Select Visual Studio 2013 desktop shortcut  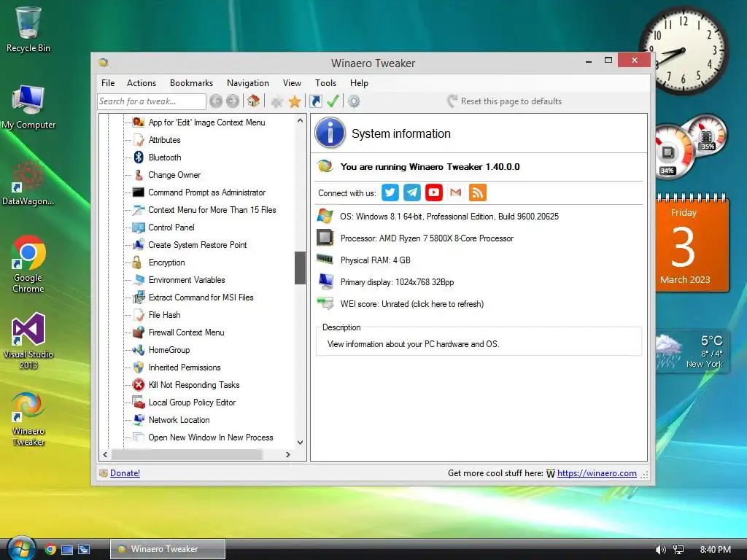pos(28,341)
